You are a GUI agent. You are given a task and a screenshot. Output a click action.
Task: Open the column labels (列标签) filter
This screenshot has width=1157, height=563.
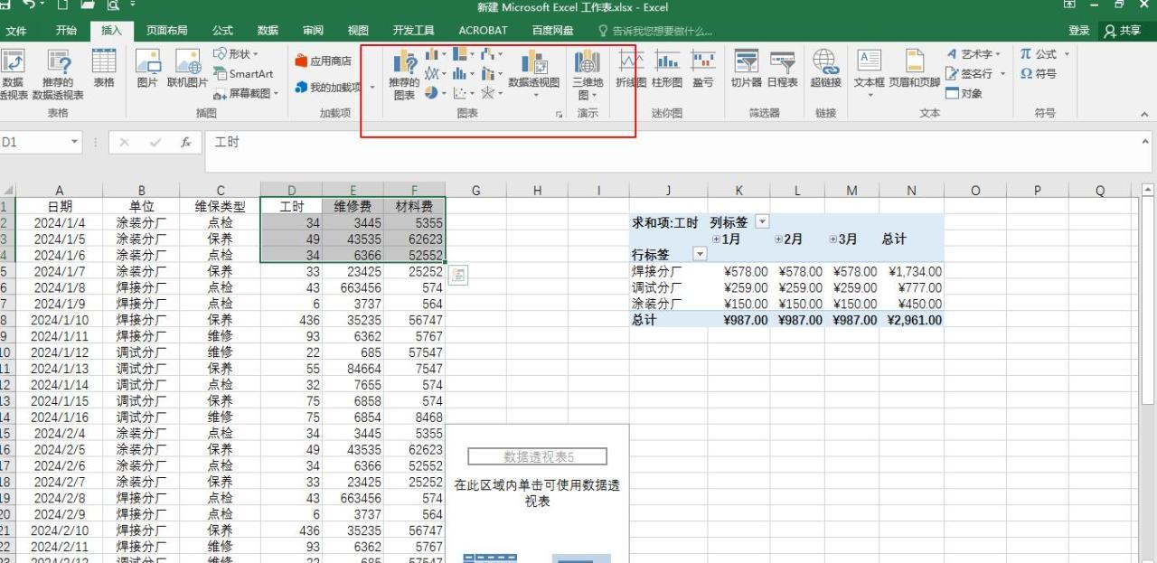762,222
